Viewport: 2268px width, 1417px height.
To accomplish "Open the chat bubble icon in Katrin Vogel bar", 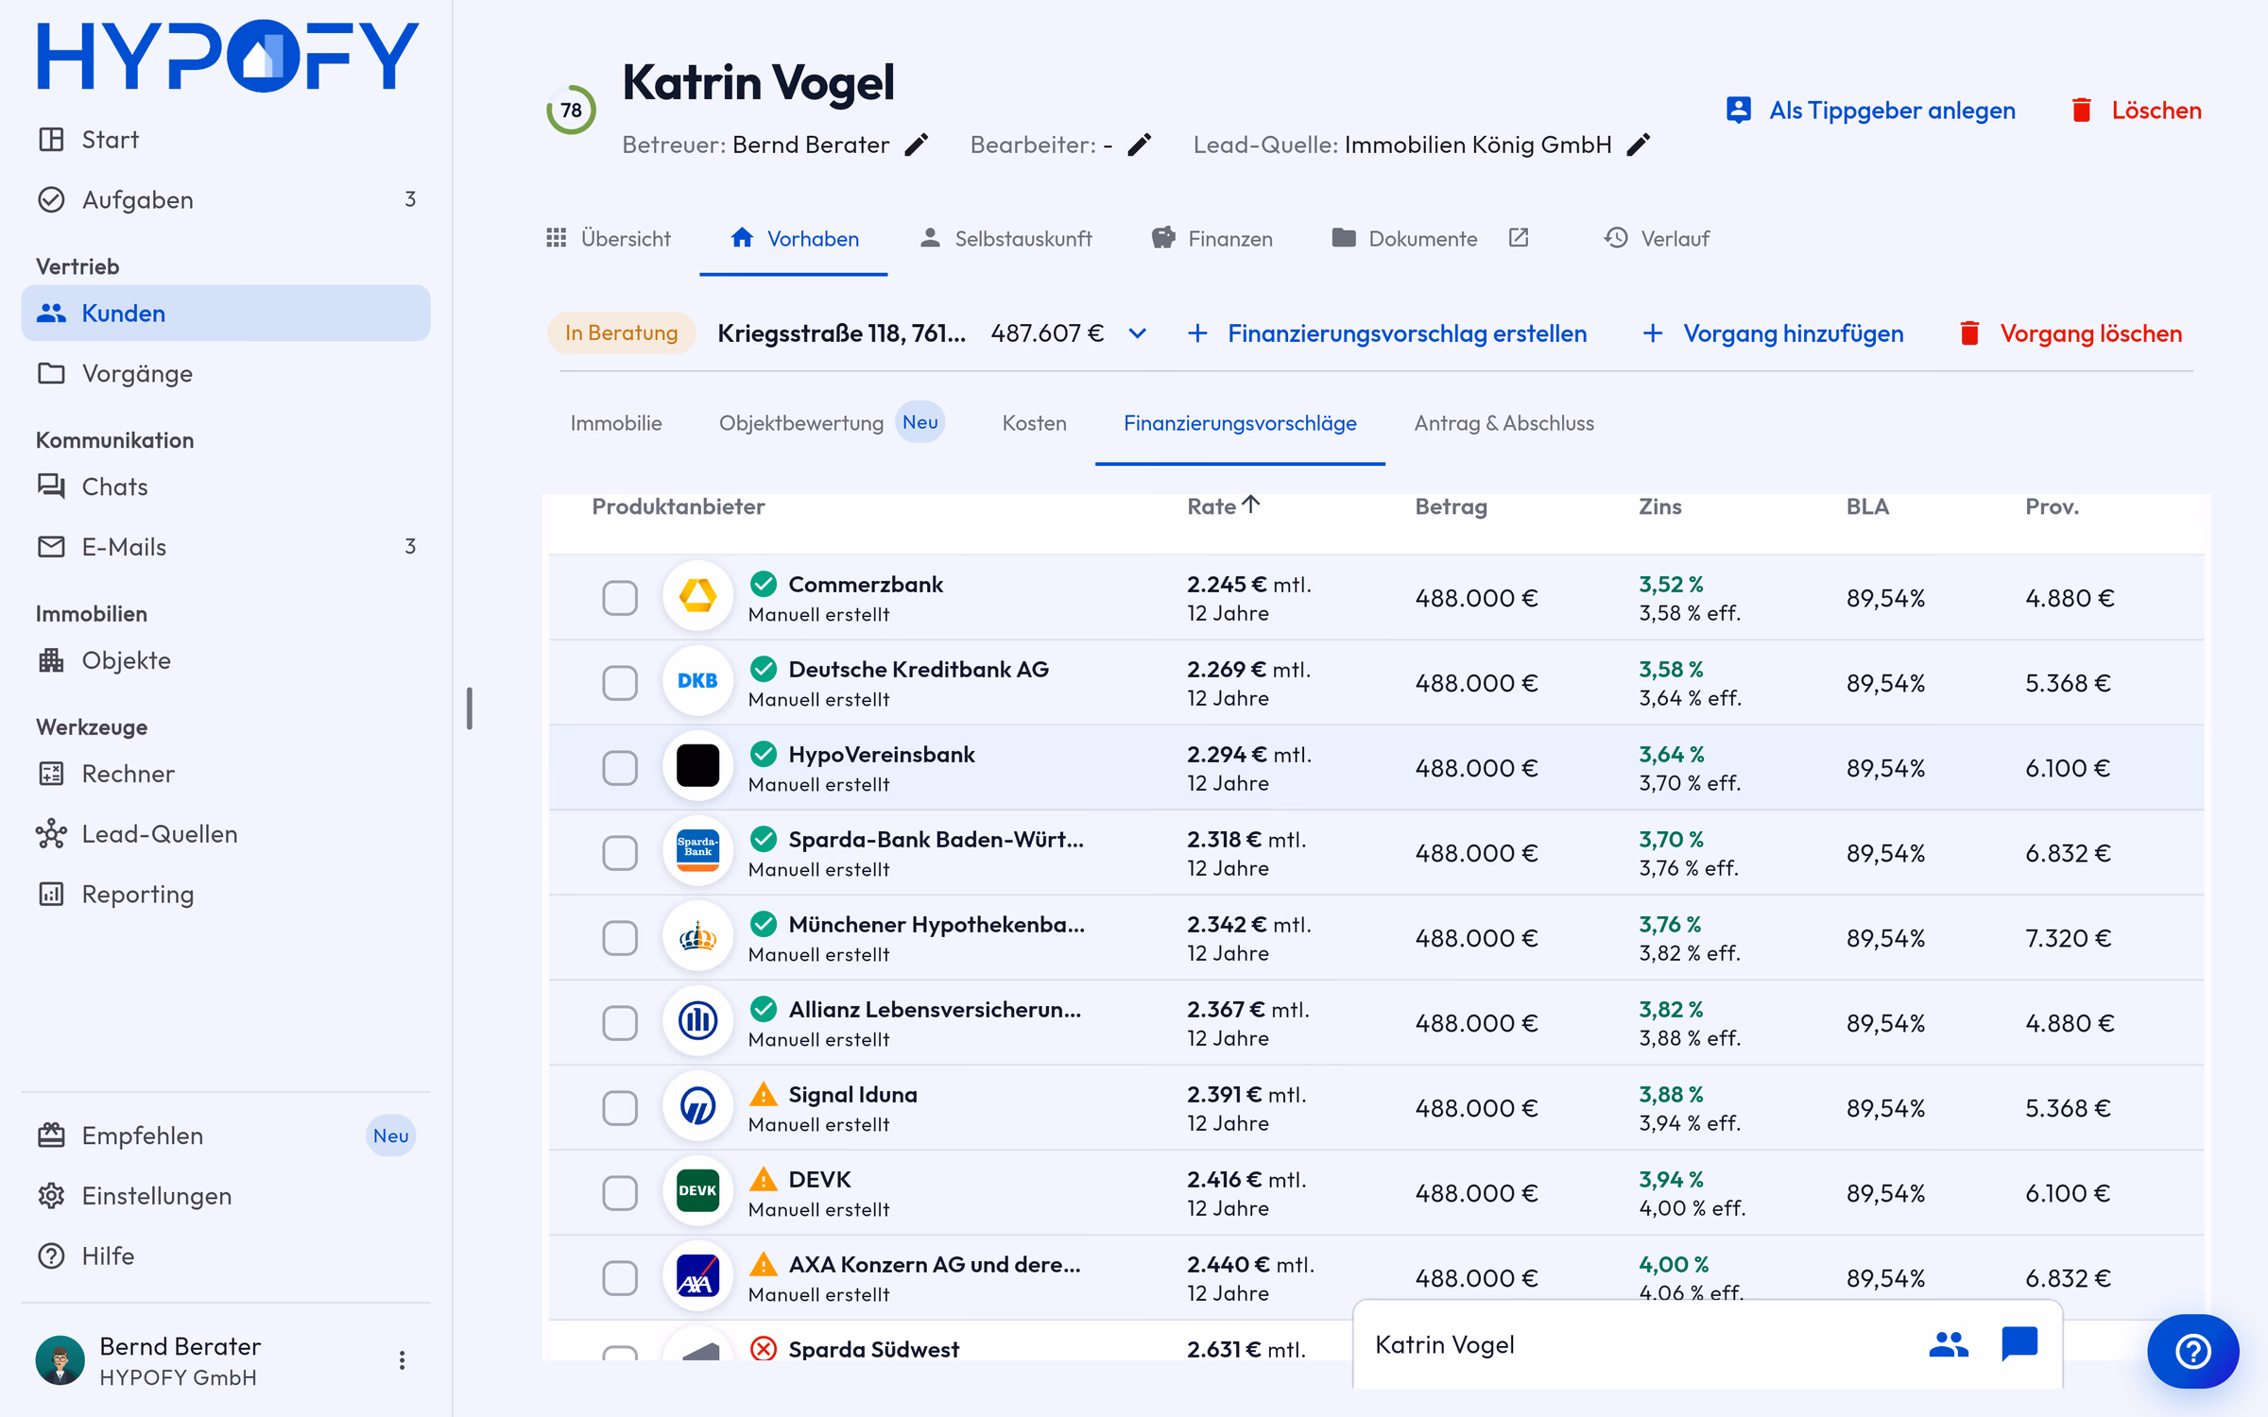I will 2019,1343.
